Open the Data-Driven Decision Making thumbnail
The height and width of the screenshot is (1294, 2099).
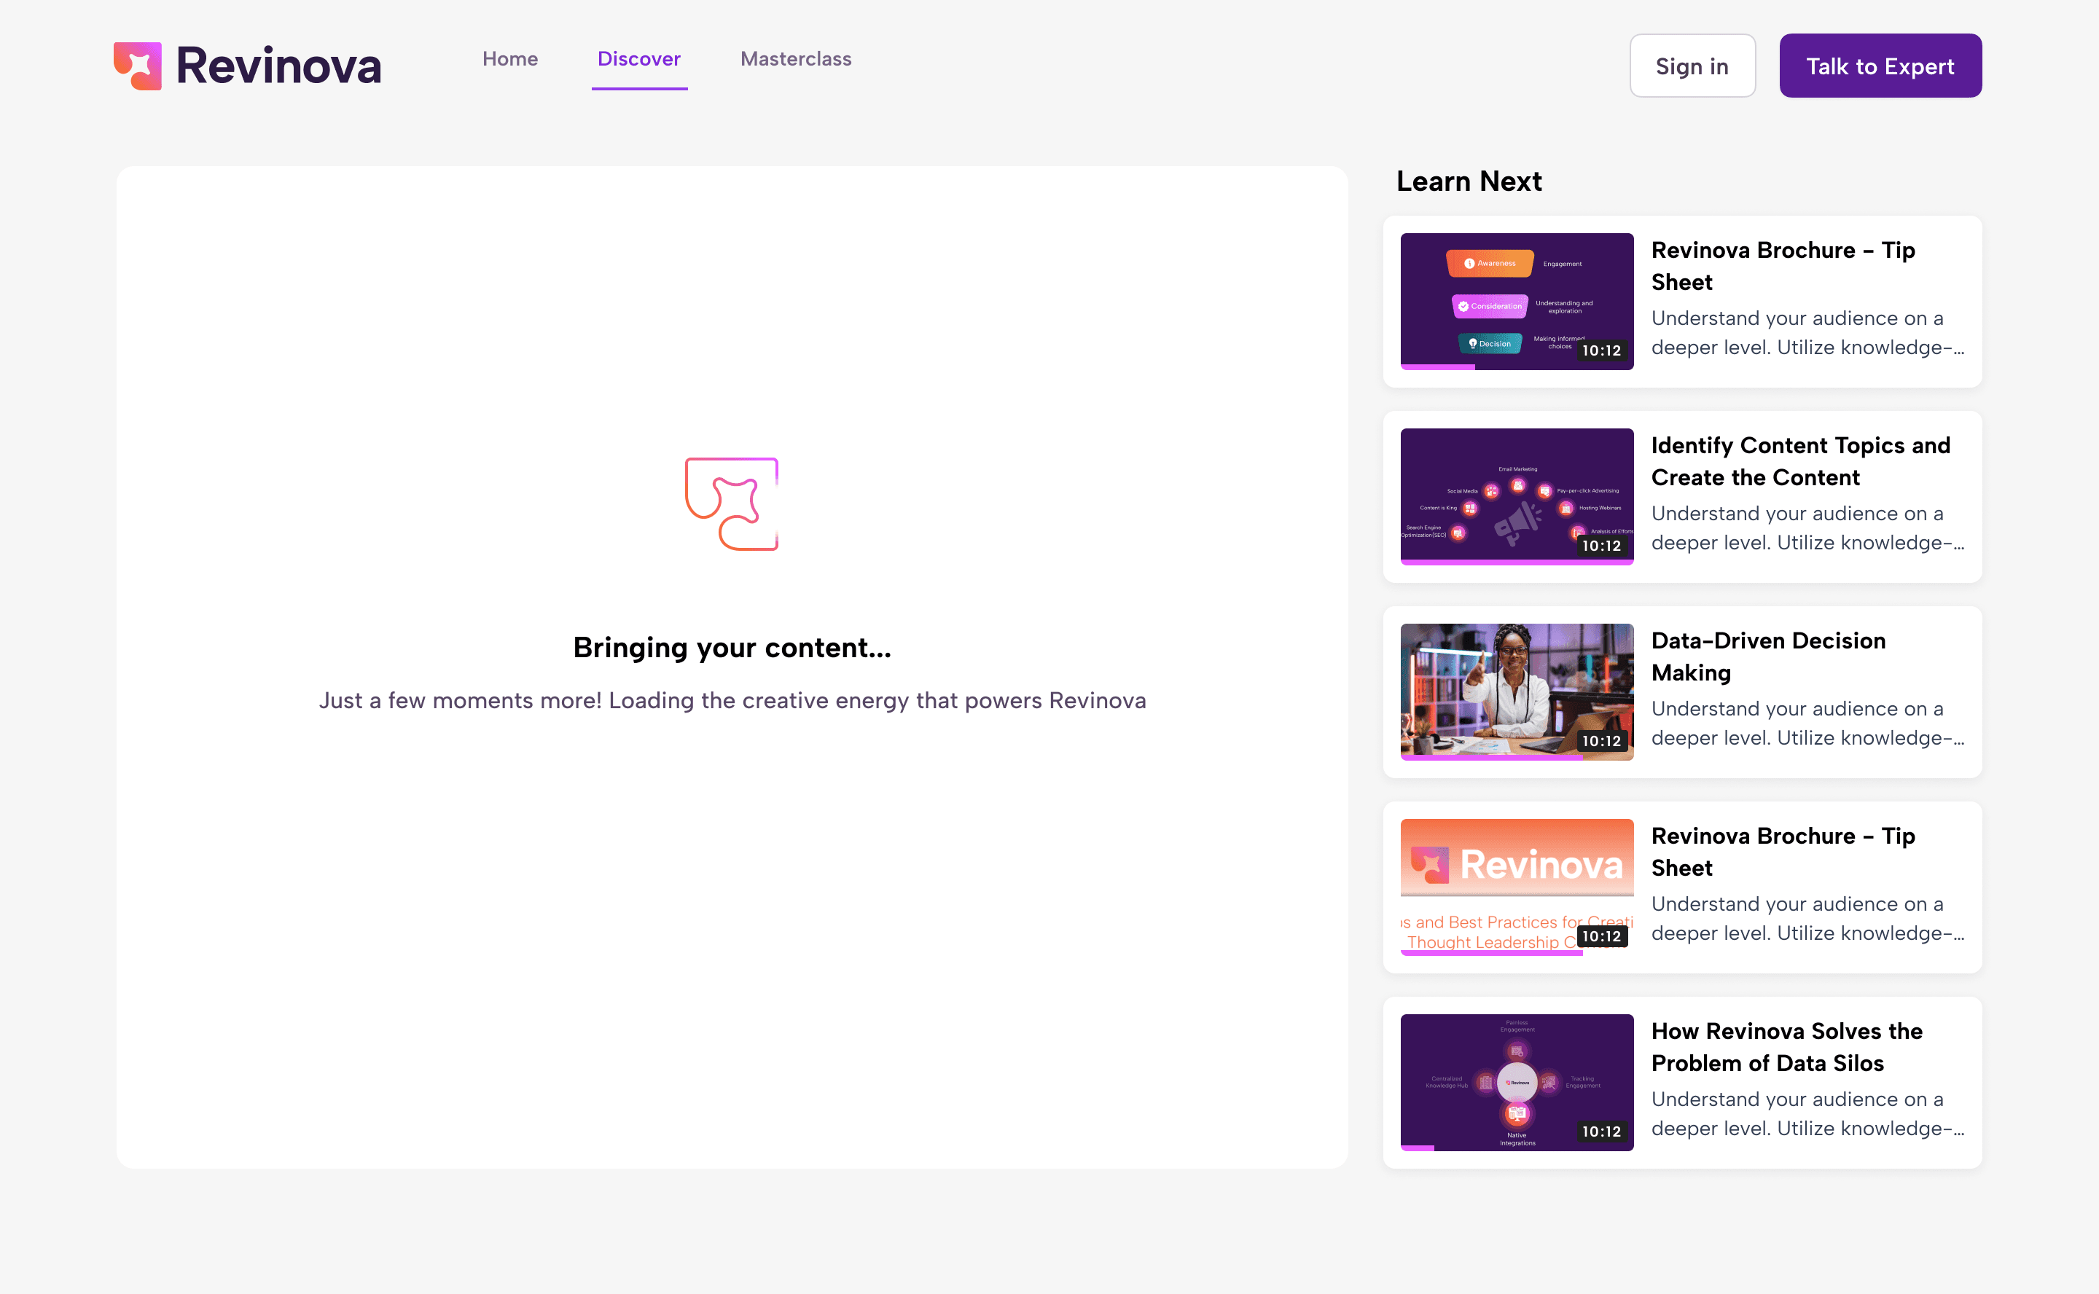(1516, 691)
